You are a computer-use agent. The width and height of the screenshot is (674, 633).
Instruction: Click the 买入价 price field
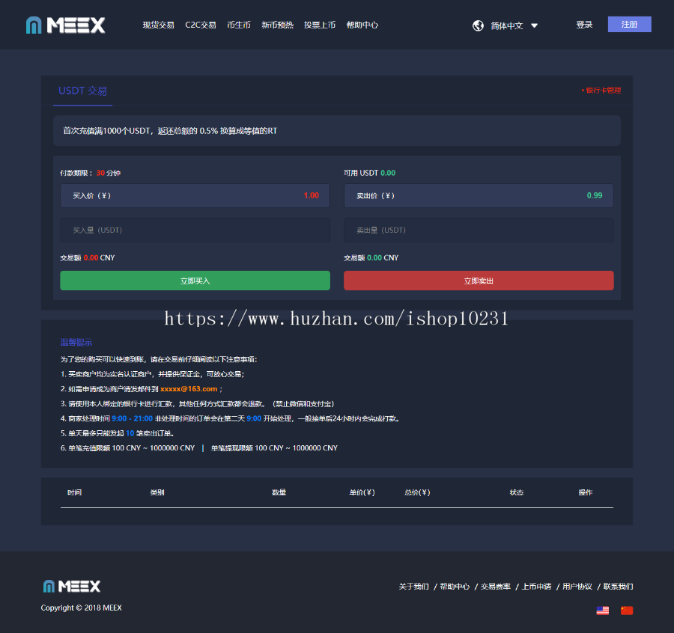195,196
